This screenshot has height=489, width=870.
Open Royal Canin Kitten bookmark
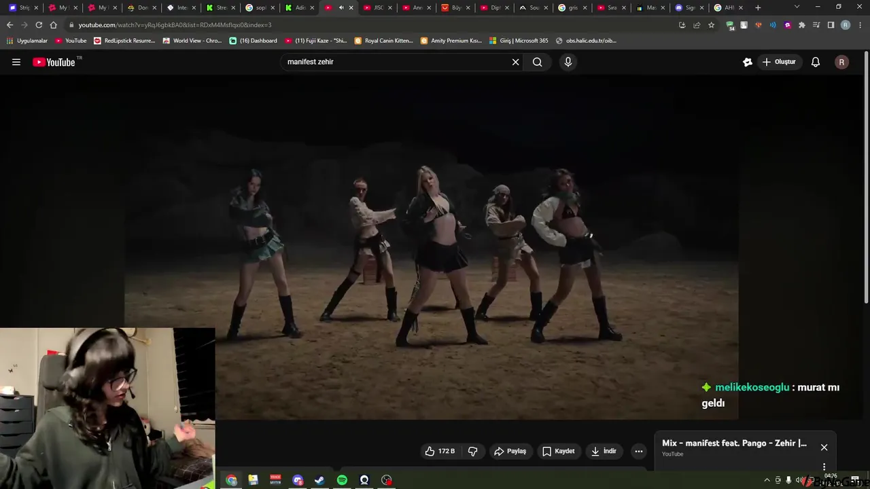click(x=383, y=41)
